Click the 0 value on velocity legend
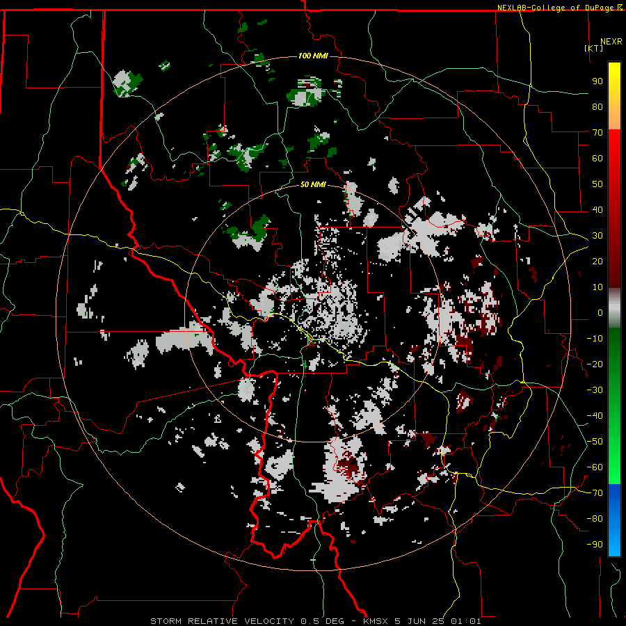 pyautogui.click(x=600, y=313)
